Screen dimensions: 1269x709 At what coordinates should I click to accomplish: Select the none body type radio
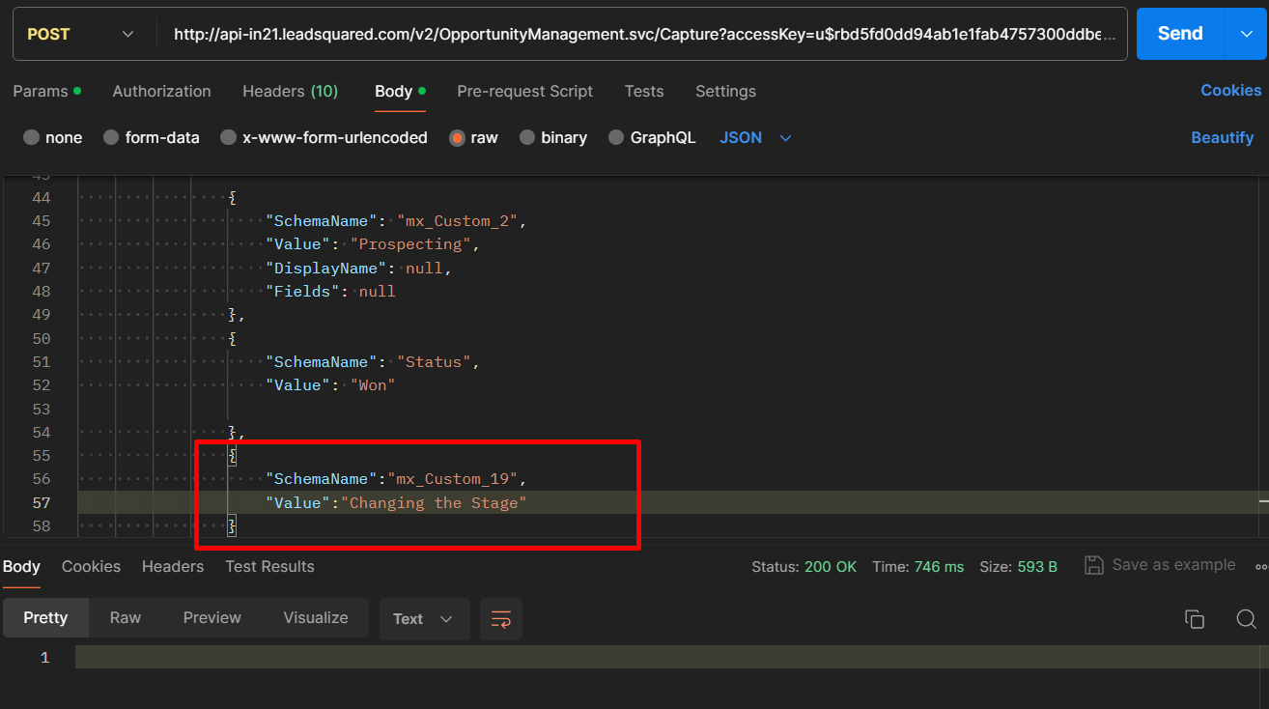pos(32,138)
